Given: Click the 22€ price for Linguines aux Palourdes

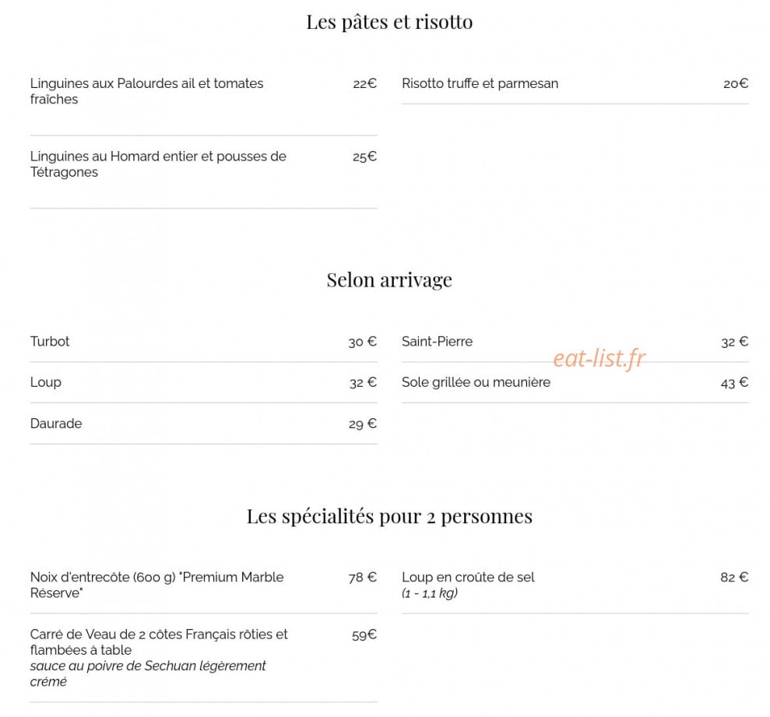Looking at the screenshot, I should 364,84.
